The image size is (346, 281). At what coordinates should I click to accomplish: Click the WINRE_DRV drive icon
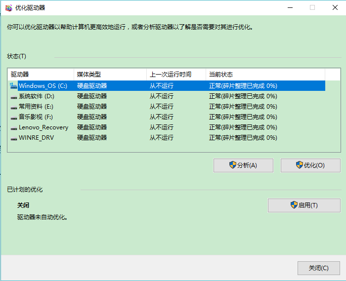pyautogui.click(x=14, y=138)
